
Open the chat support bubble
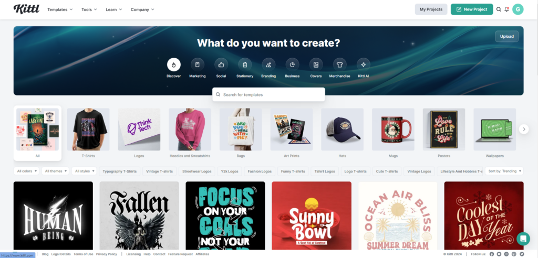click(523, 239)
